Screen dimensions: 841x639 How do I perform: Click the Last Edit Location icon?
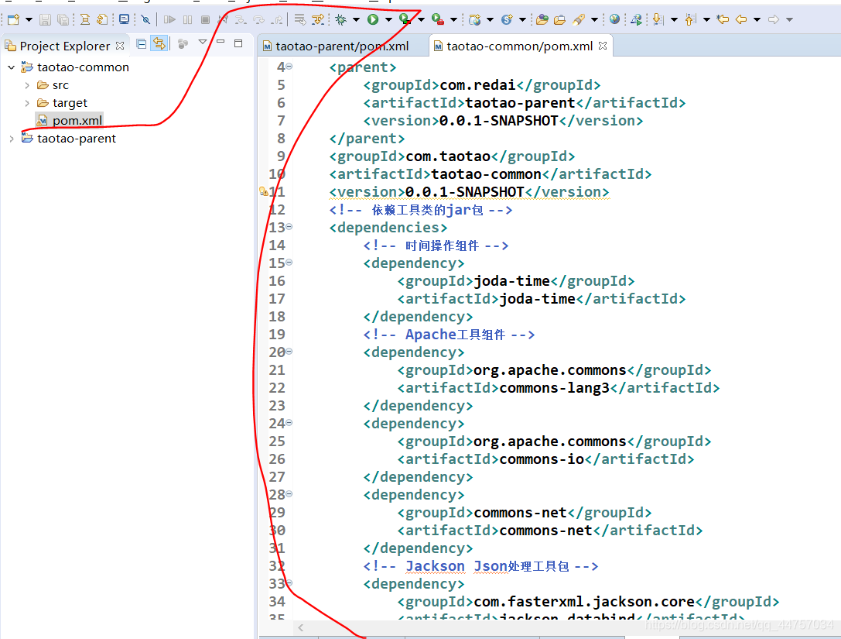[723, 20]
